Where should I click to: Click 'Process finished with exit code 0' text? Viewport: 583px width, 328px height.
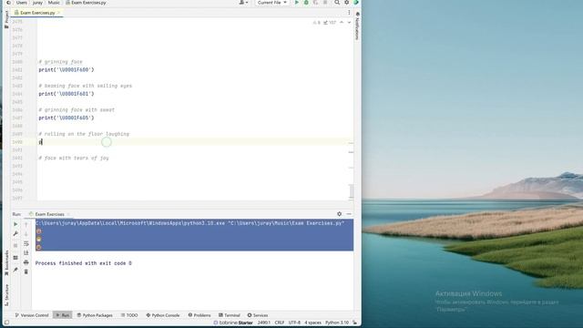(x=83, y=263)
